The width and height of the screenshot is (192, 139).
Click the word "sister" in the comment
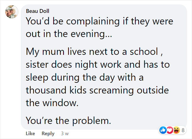[38, 65]
